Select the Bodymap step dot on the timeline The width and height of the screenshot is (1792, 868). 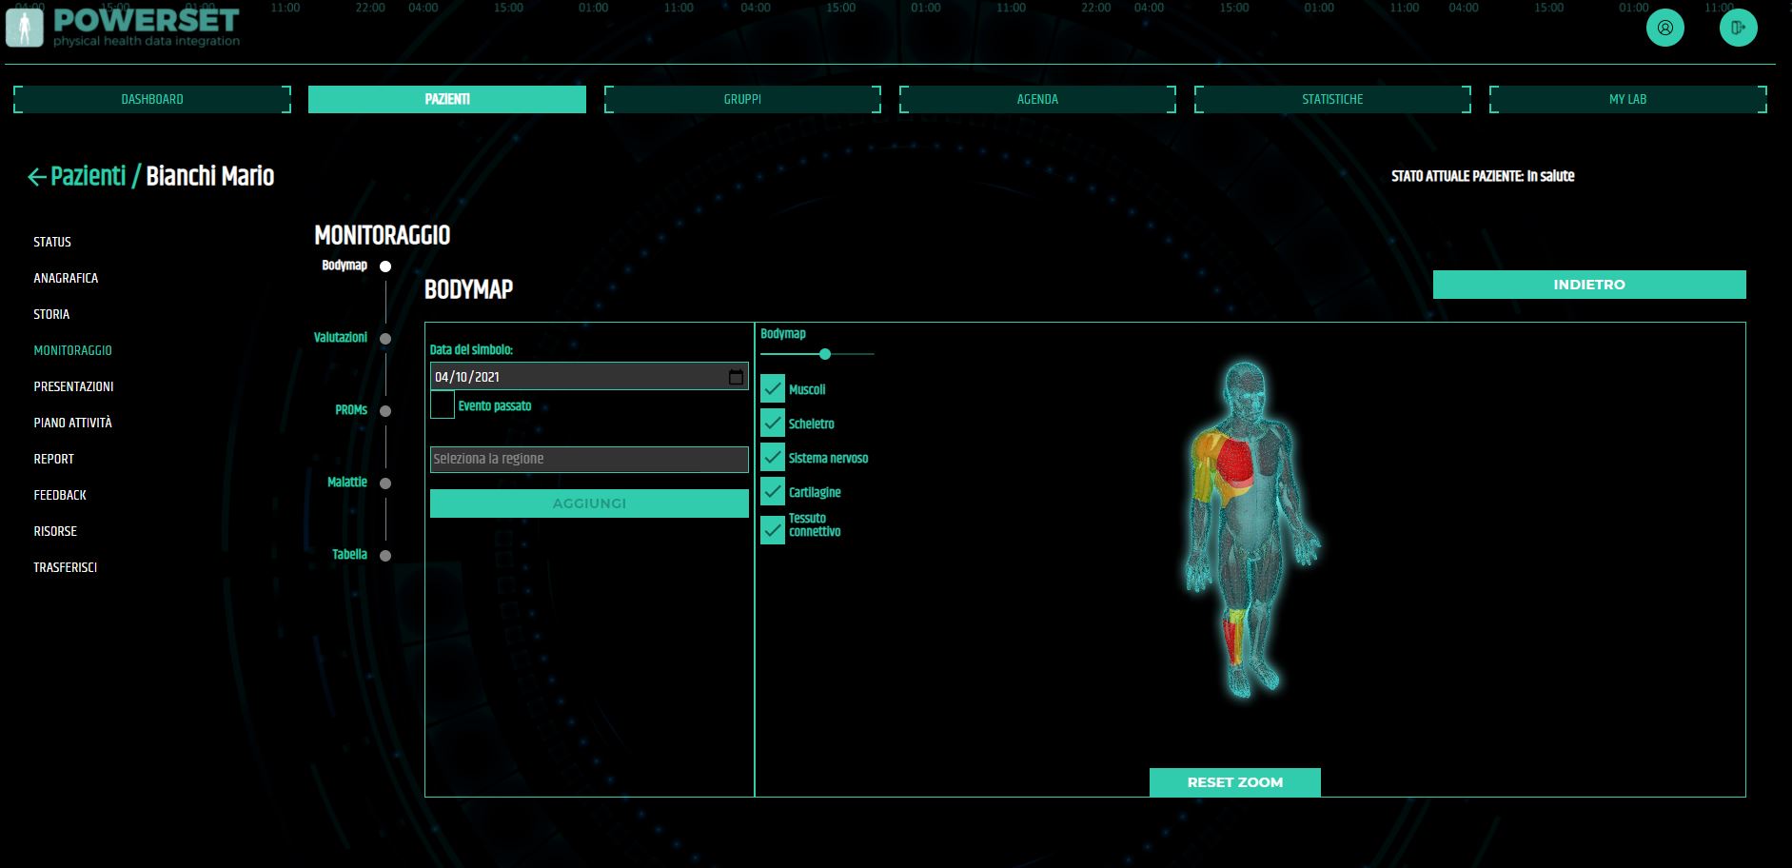point(385,266)
